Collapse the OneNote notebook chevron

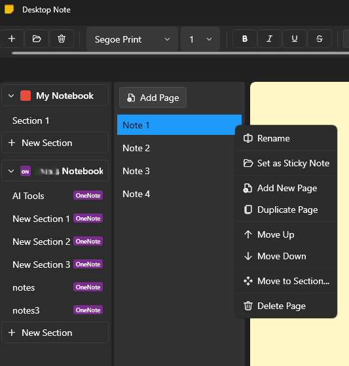(x=11, y=171)
